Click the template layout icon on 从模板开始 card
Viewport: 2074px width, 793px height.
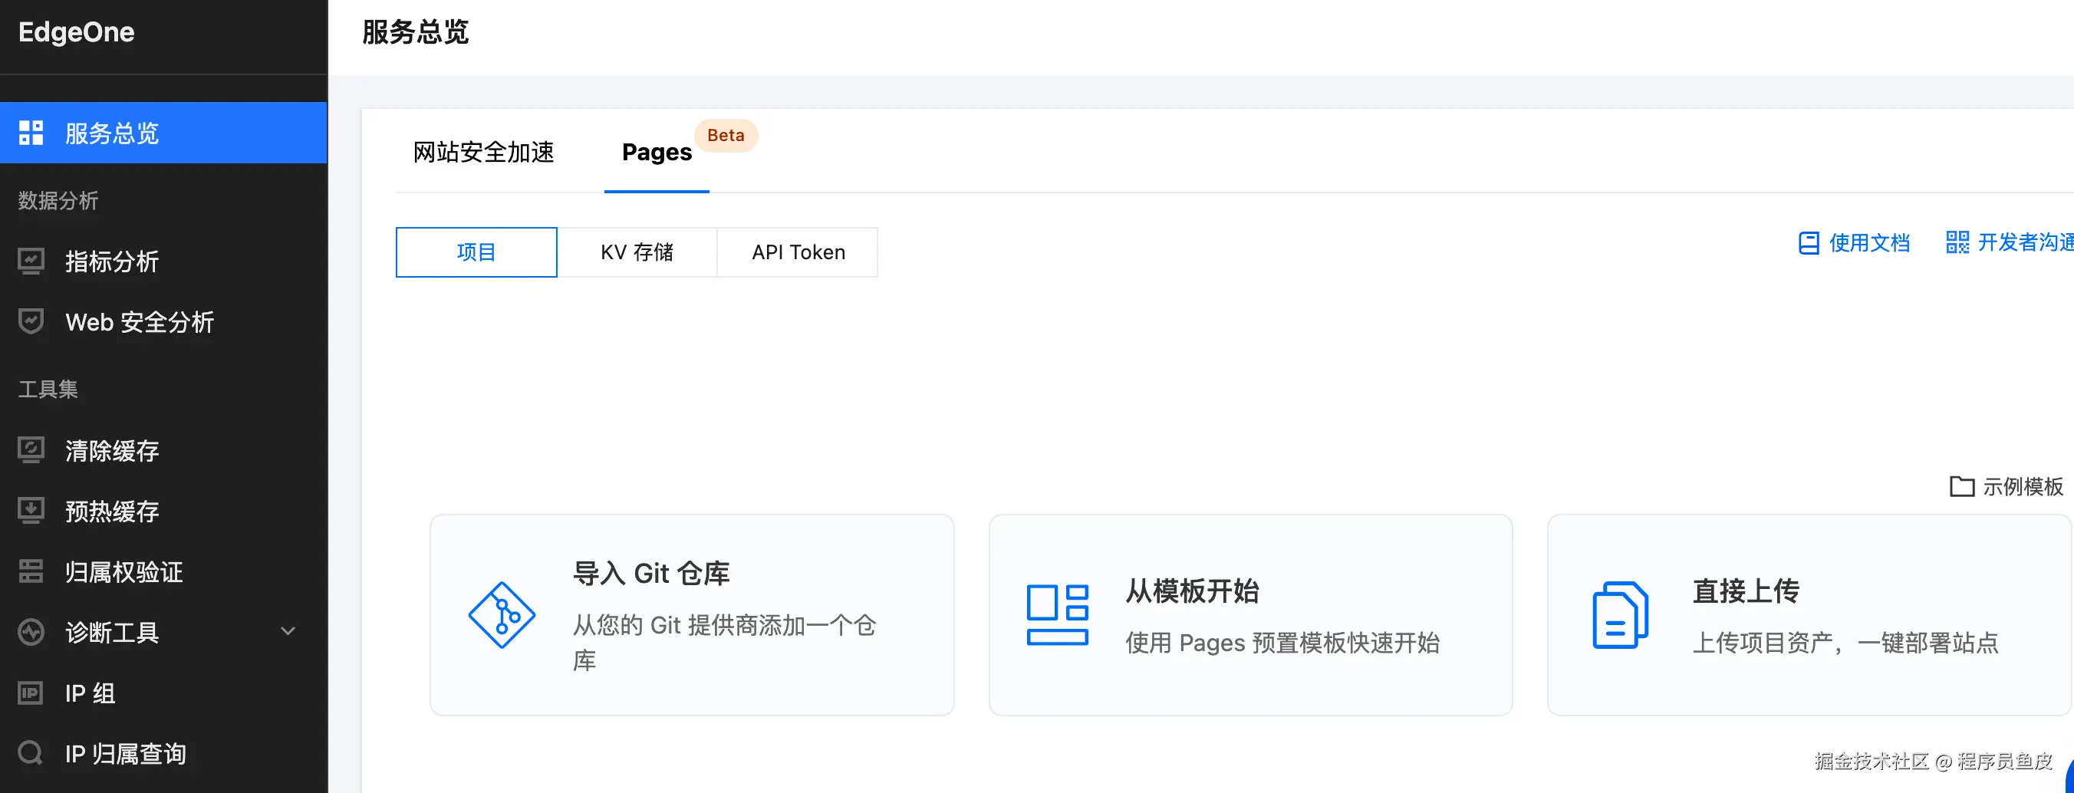[1057, 615]
